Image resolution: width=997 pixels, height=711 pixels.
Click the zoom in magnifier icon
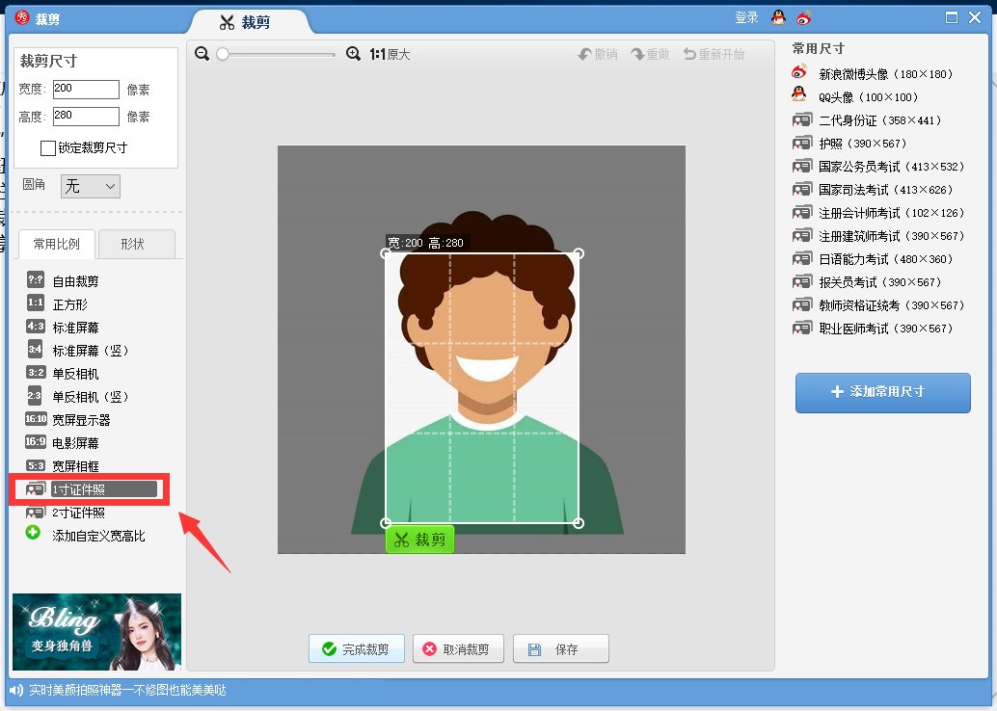(354, 54)
